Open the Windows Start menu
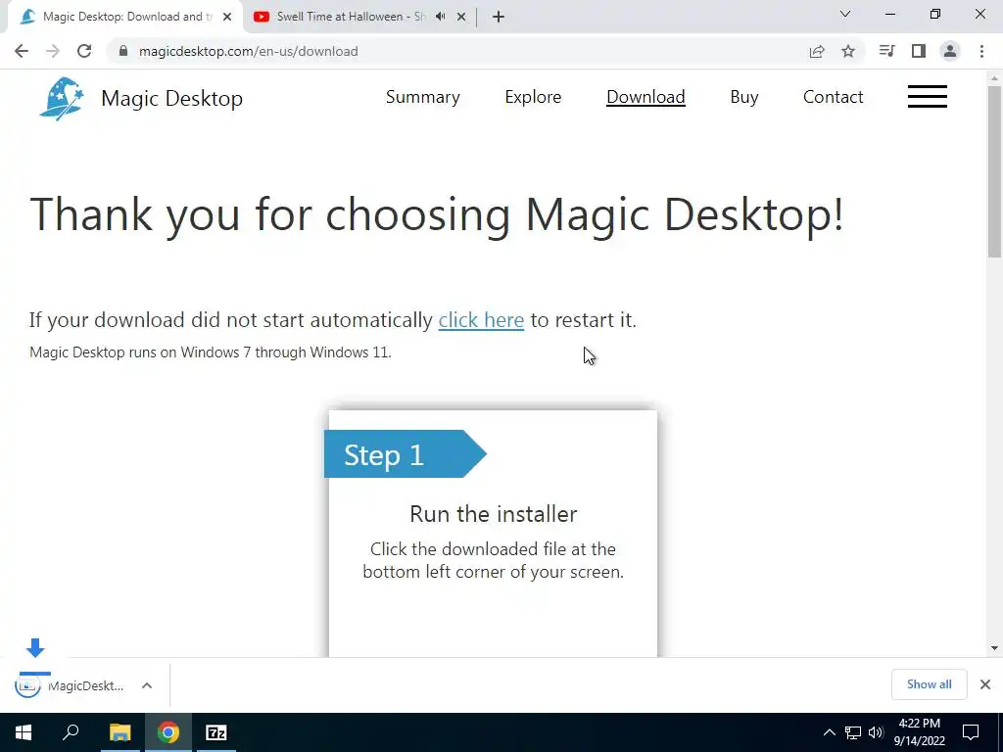1003x752 pixels. (x=24, y=732)
